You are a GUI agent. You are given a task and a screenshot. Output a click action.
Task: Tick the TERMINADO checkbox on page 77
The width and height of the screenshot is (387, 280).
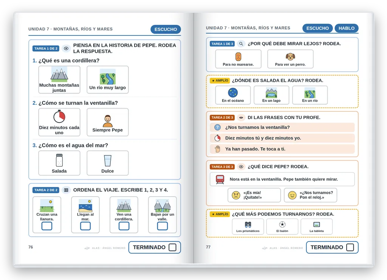350,247
